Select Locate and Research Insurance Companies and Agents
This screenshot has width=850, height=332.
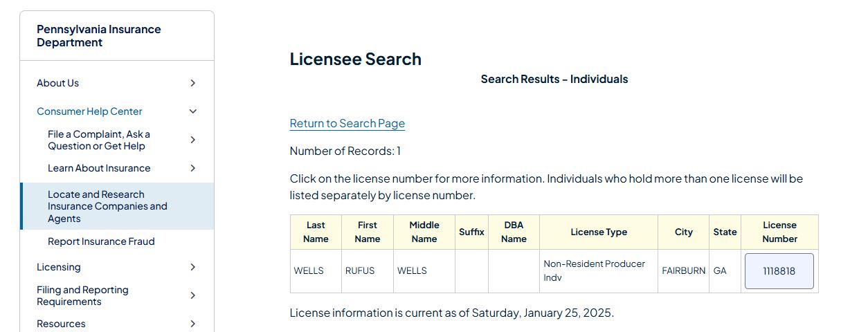tap(107, 206)
